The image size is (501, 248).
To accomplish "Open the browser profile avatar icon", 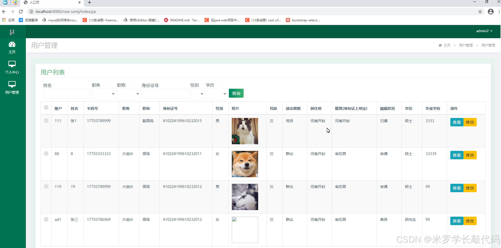I will tap(490, 12).
